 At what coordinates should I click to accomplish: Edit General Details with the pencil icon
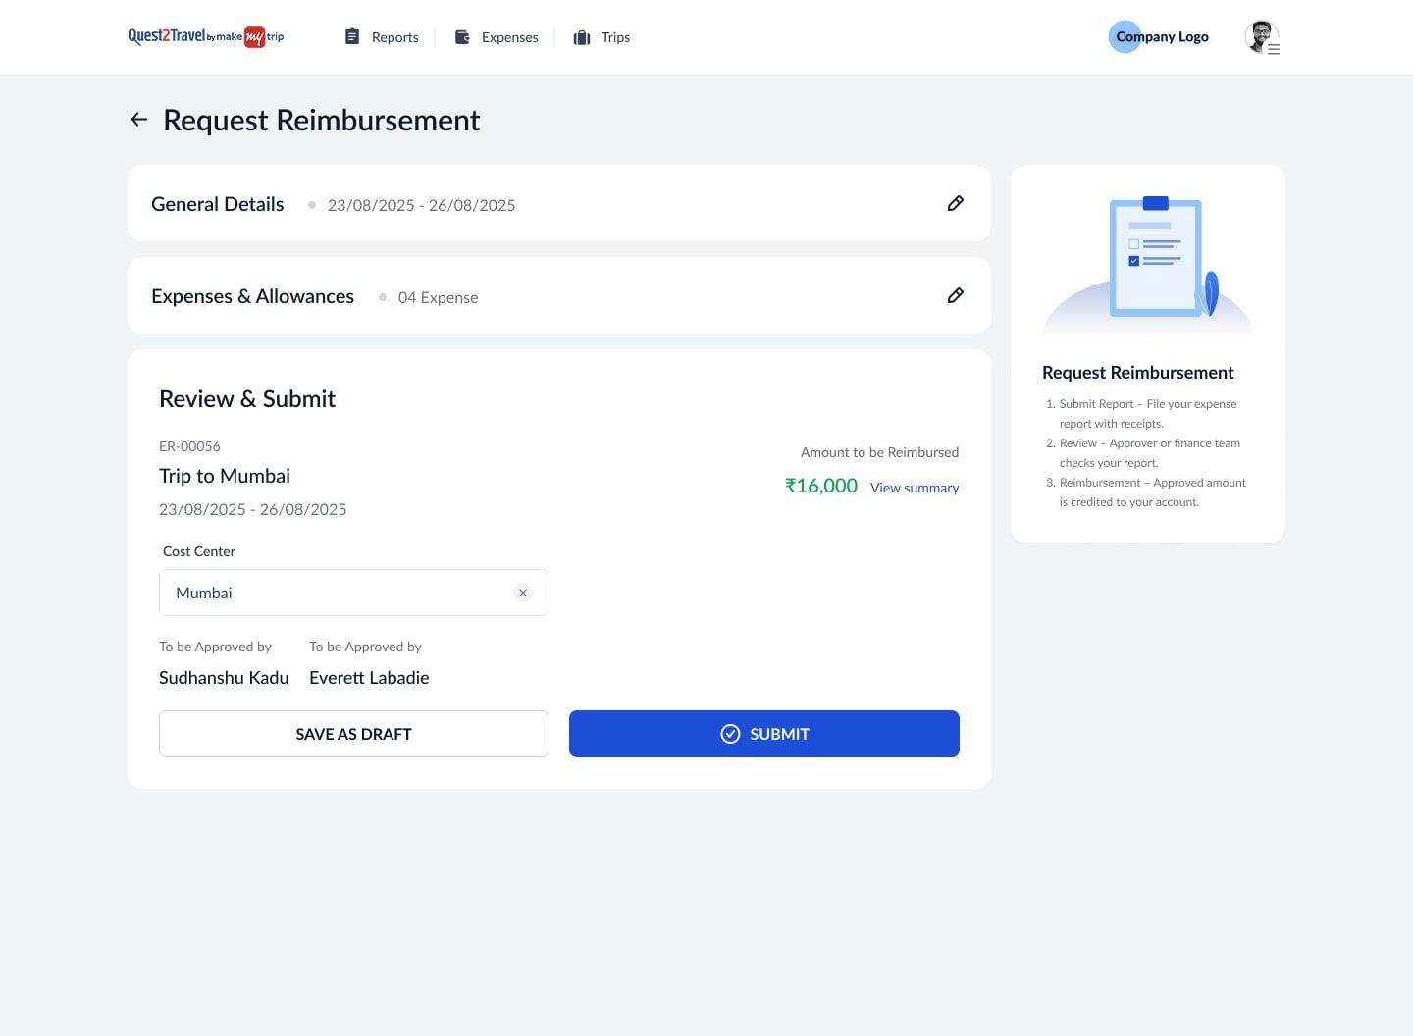[955, 203]
